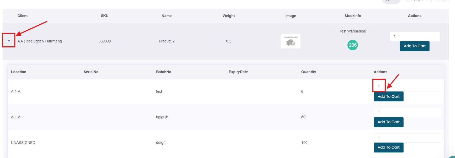Select the Weight column header
This screenshot has height=158, width=455.
(x=229, y=16)
